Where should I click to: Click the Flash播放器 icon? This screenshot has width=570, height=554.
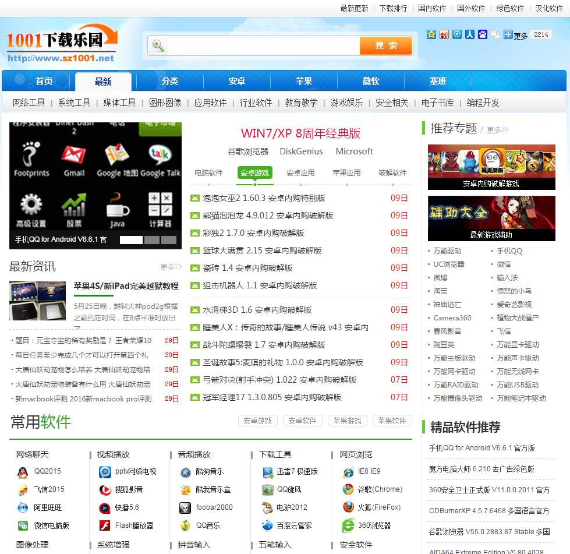click(105, 525)
